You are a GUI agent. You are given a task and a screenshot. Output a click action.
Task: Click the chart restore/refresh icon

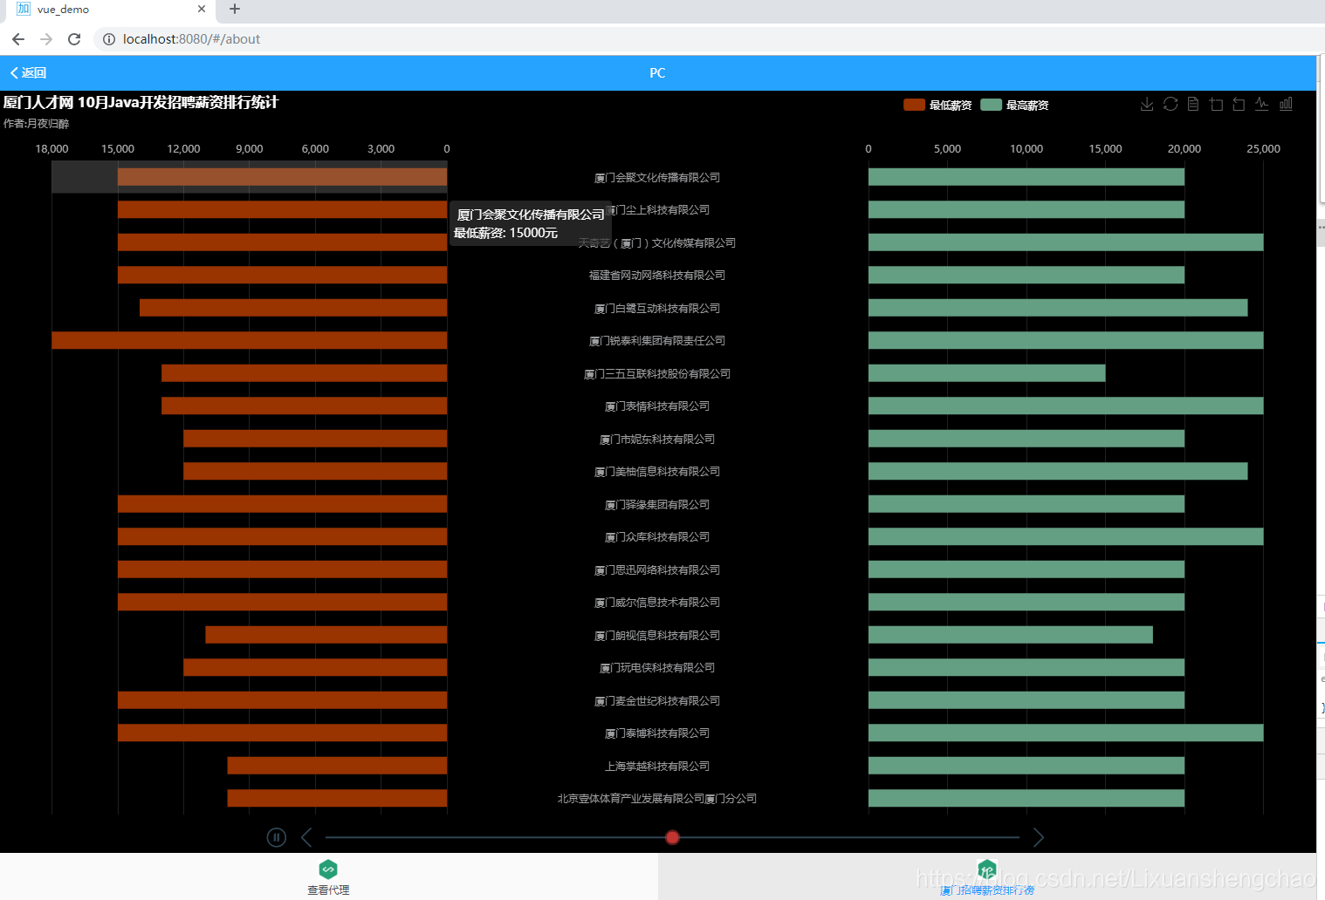point(1171,105)
